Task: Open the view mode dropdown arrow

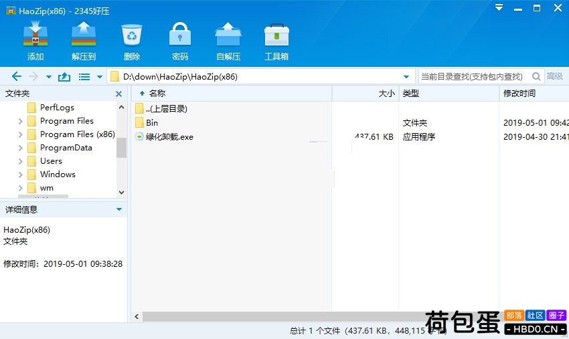Action: (x=100, y=77)
